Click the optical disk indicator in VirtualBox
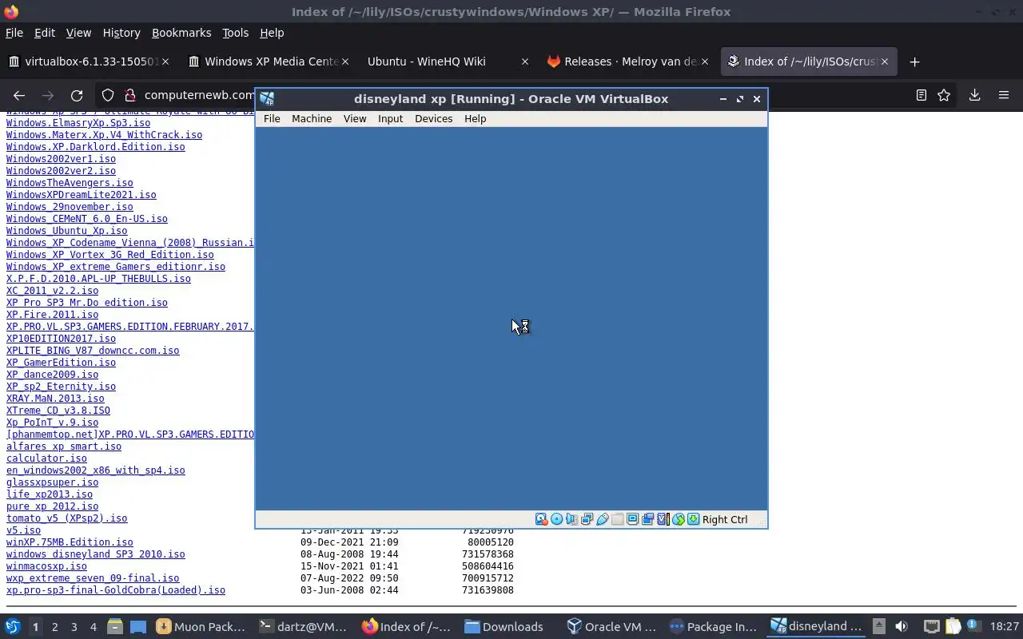This screenshot has height=639, width=1023. (557, 519)
